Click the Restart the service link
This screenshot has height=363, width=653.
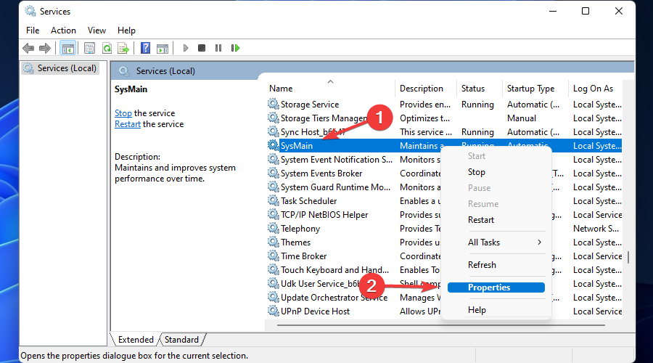coord(128,124)
